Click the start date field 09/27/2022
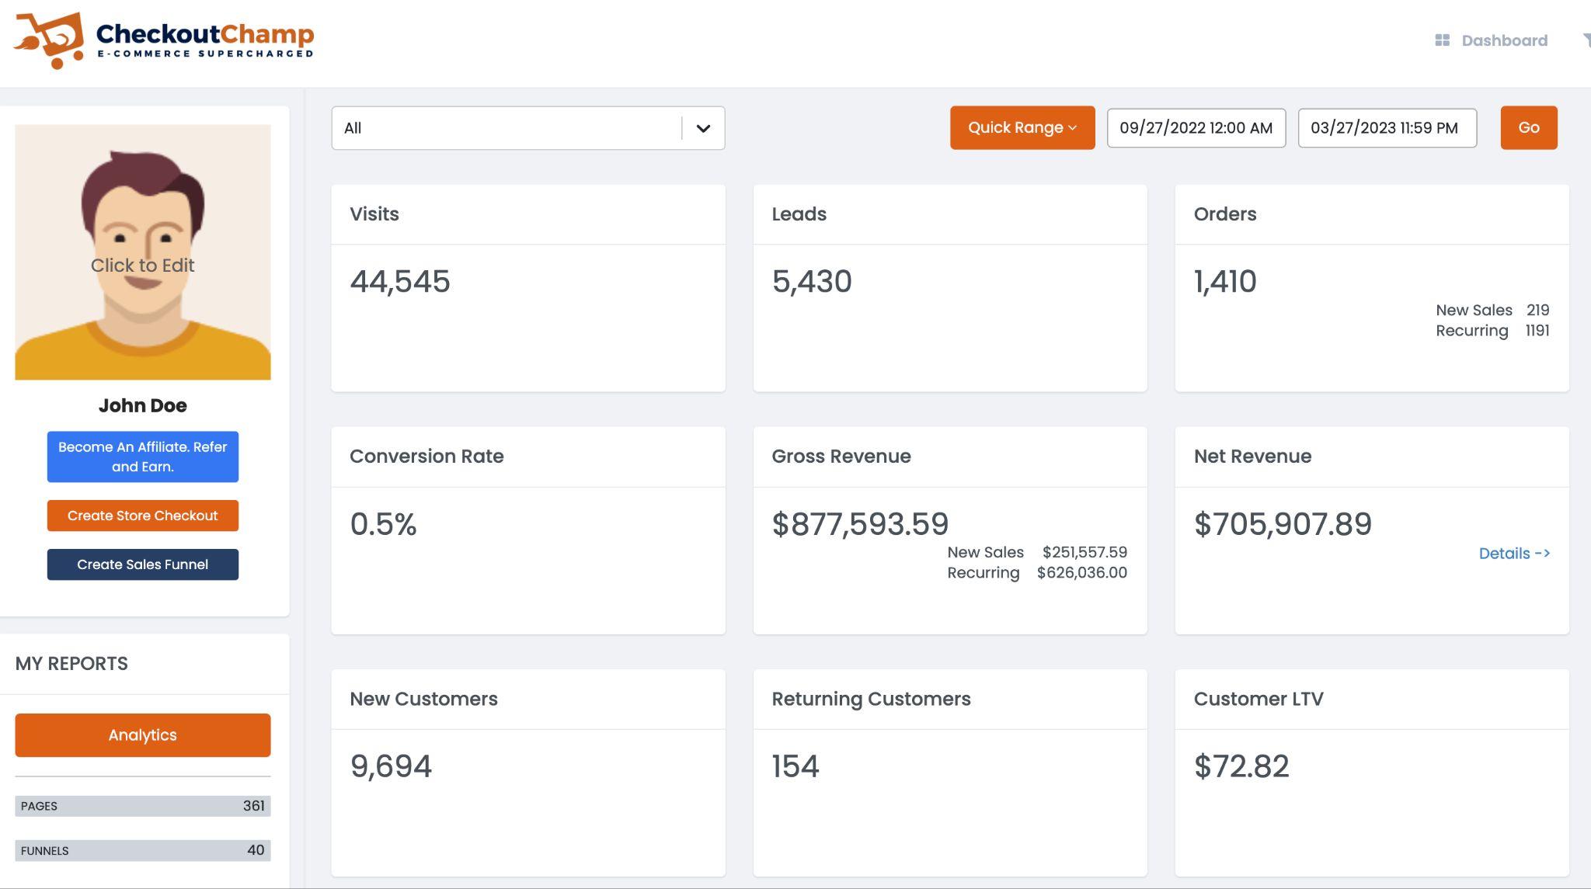Image resolution: width=1591 pixels, height=889 pixels. click(x=1196, y=128)
